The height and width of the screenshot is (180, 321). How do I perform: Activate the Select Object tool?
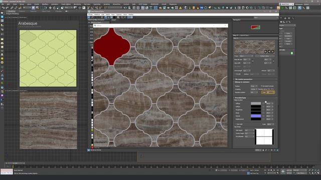(33, 8)
